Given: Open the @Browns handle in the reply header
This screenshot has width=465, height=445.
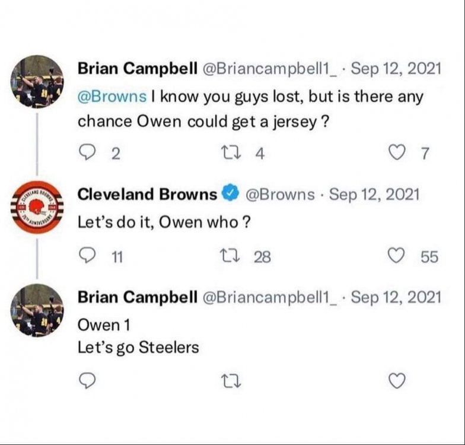Looking at the screenshot, I should click(280, 194).
